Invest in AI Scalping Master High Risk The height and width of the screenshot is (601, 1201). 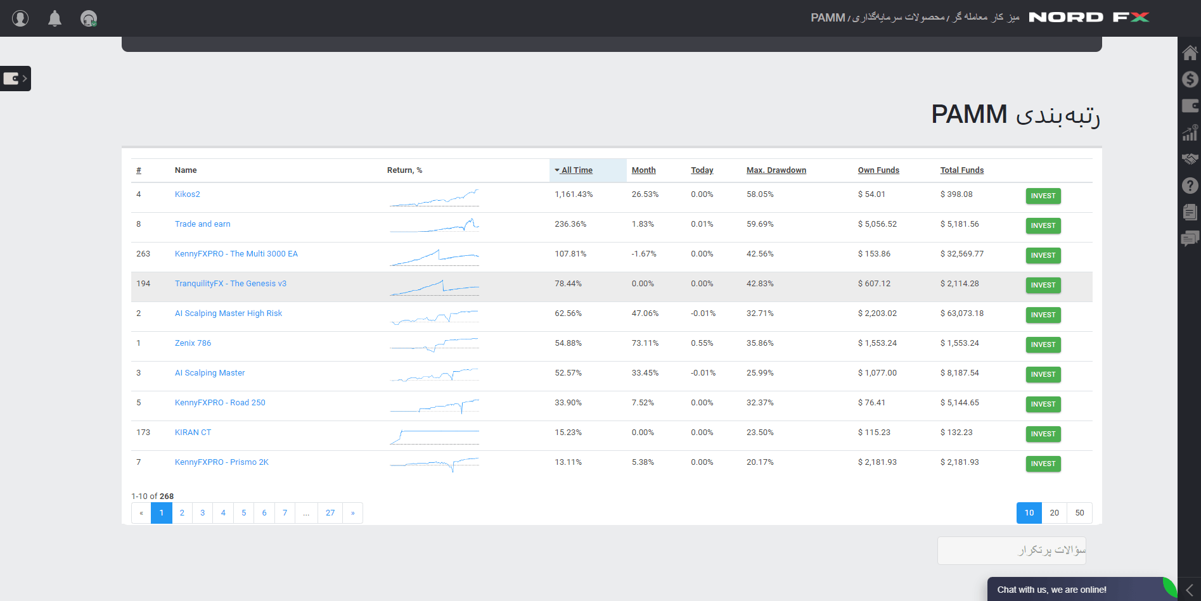pyautogui.click(x=1043, y=315)
